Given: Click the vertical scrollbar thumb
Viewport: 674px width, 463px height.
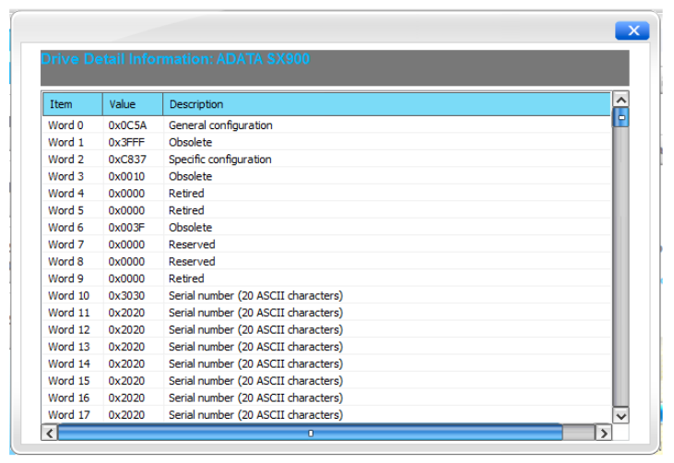Looking at the screenshot, I should coord(621,117).
